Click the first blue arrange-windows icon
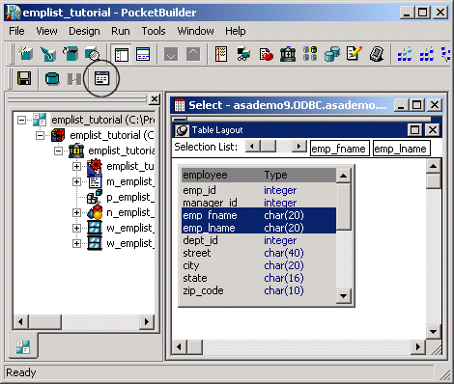454x384 pixels. (x=405, y=54)
